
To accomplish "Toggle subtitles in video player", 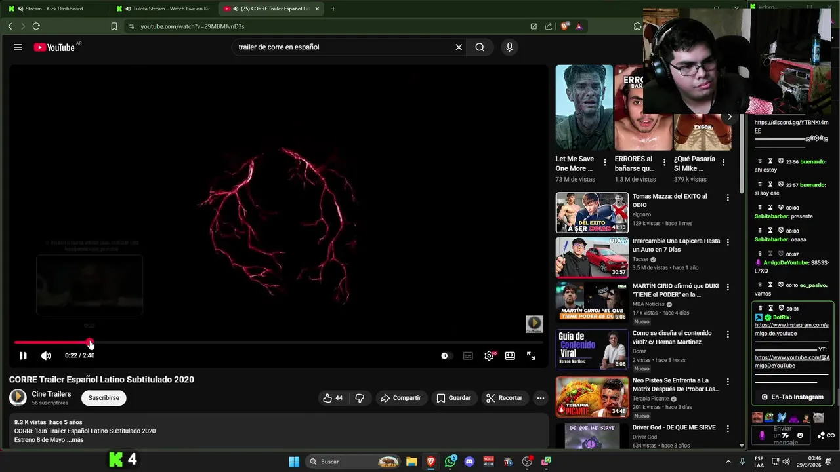I will (468, 355).
